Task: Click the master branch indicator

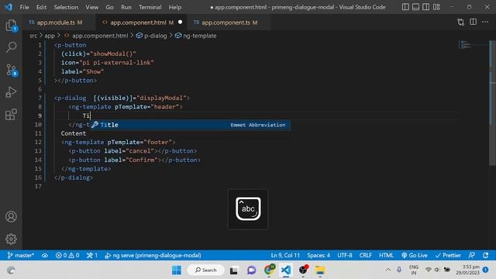Action: pos(21,255)
